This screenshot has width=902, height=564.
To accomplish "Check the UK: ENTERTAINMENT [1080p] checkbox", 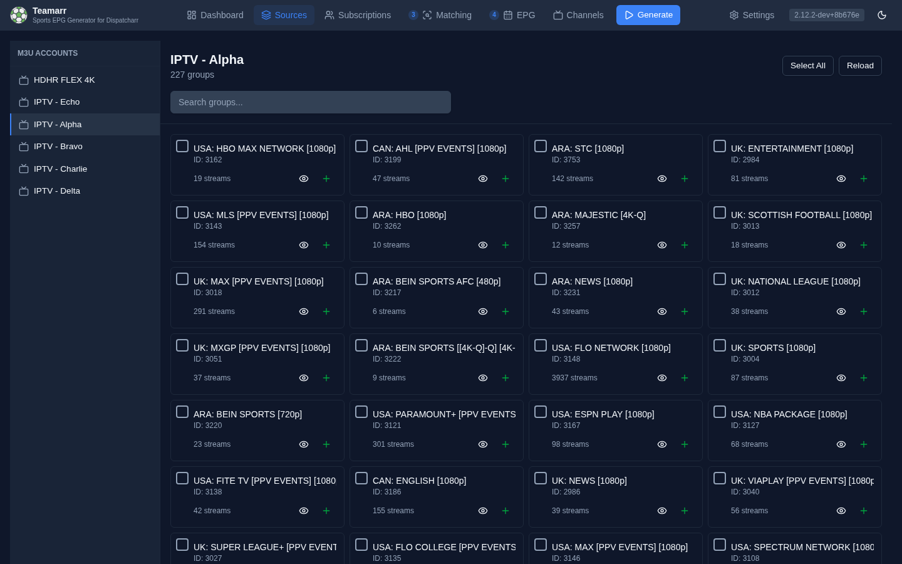I will click(x=720, y=146).
